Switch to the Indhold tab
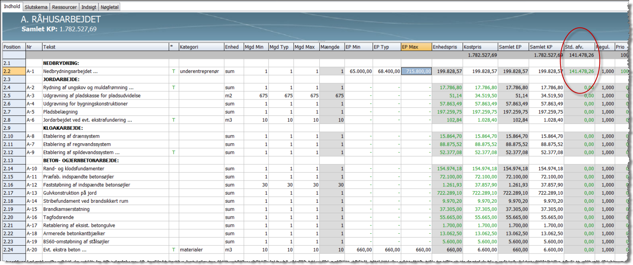 point(12,6)
